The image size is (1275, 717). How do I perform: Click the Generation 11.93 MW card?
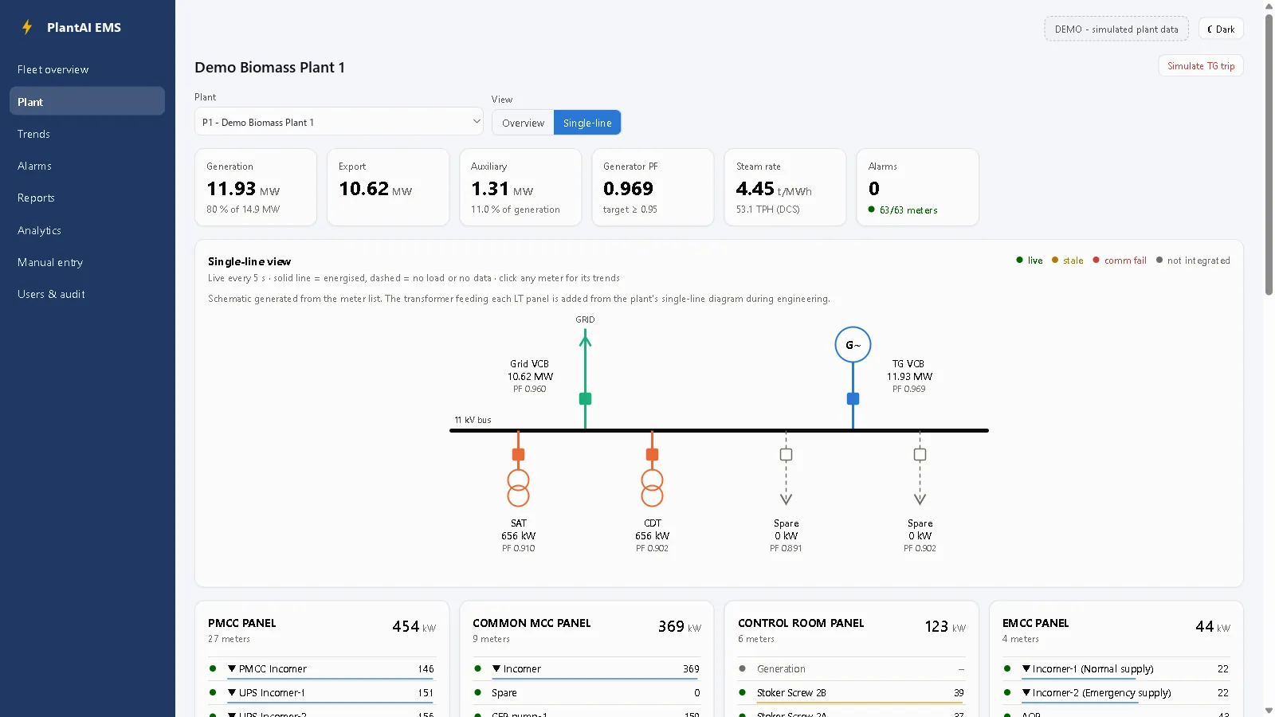tap(255, 187)
